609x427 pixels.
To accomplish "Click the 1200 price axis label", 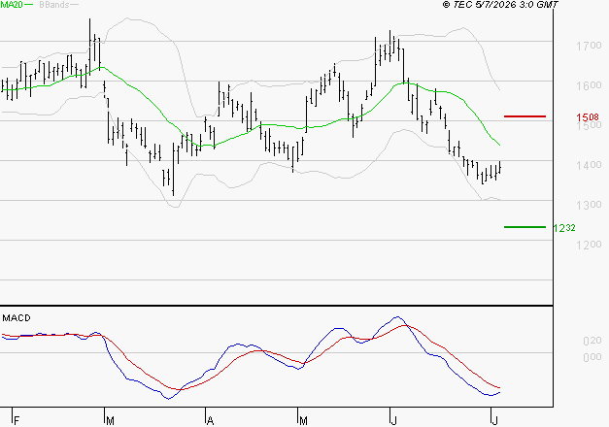I will tap(589, 245).
